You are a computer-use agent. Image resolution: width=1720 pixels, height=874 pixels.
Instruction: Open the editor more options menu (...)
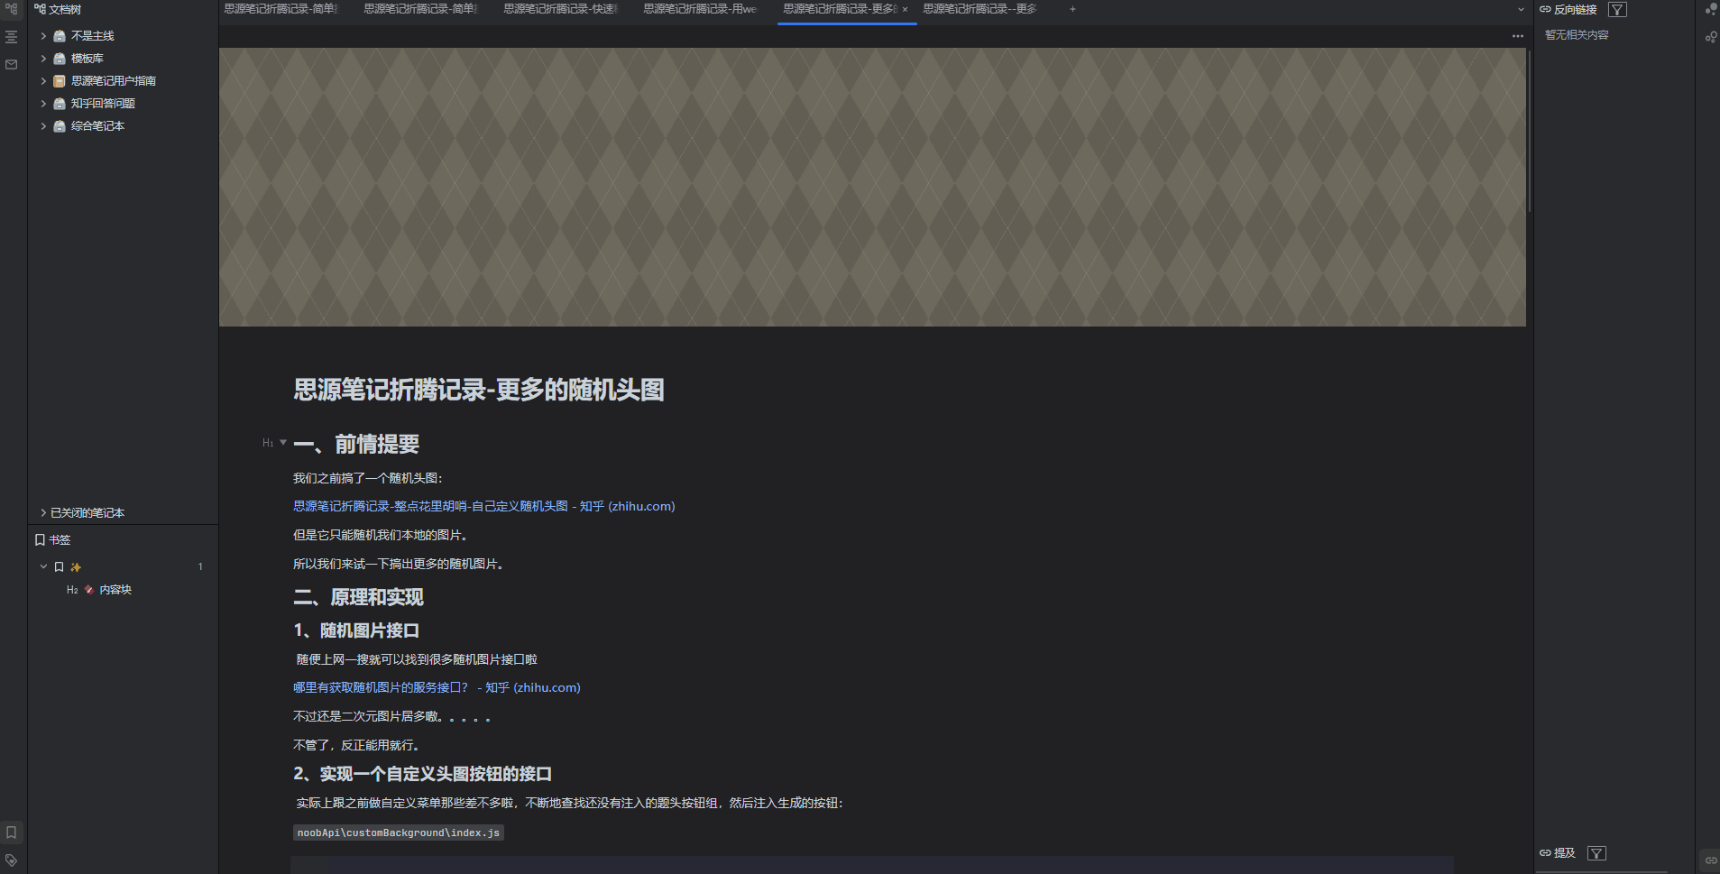point(1519,35)
